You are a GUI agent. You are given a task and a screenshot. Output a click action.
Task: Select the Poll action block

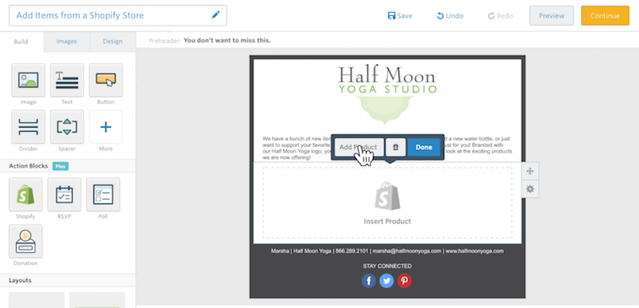[x=103, y=195]
